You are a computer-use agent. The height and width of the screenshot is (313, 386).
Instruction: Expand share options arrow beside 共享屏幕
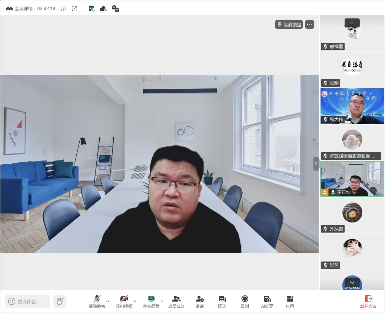[162, 301]
